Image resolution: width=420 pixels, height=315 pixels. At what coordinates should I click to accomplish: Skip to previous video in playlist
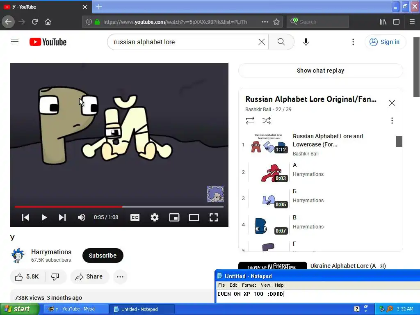pyautogui.click(x=25, y=217)
